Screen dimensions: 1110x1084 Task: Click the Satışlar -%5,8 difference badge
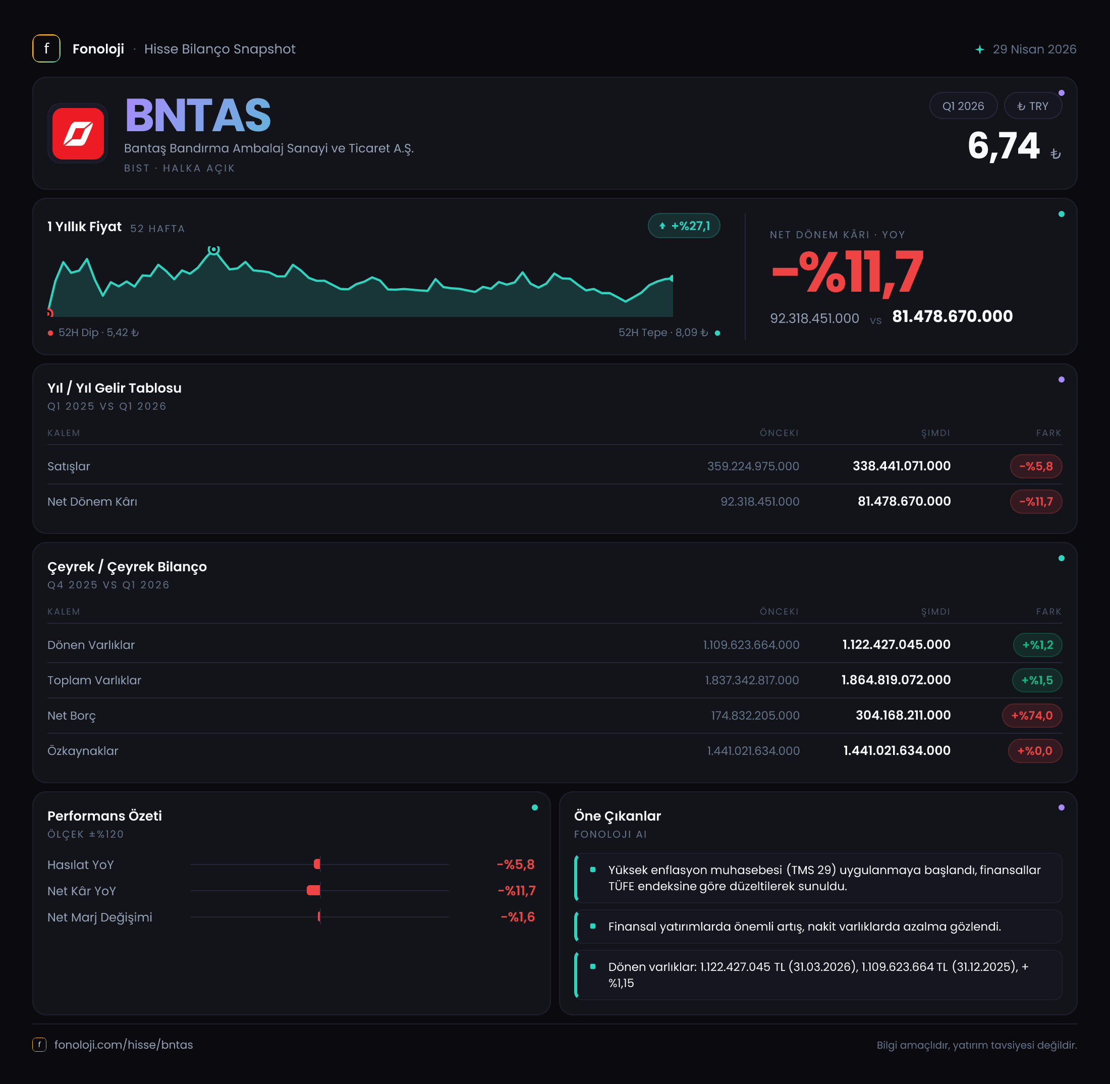coord(1035,466)
